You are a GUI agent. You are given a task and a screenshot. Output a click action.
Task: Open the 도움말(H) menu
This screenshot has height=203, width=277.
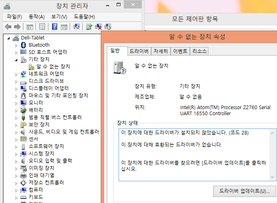pos(84,17)
